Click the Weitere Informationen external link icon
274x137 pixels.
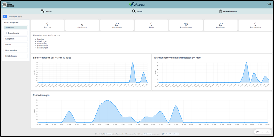(x=163, y=134)
